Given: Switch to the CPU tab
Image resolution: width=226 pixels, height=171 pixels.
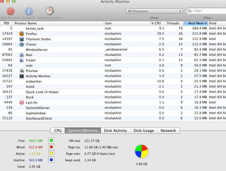Looking at the screenshot, I should pos(58,130).
